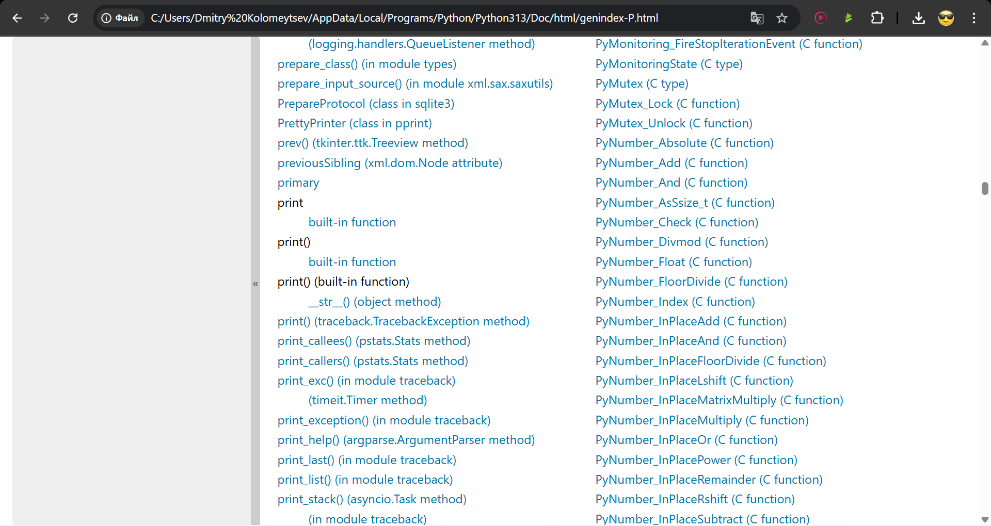Screen dimensions: 991x526
Task: Open the print_exc() traceback module link
Action: click(366, 381)
